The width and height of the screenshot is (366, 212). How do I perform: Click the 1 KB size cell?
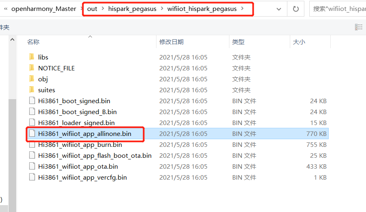320,178
